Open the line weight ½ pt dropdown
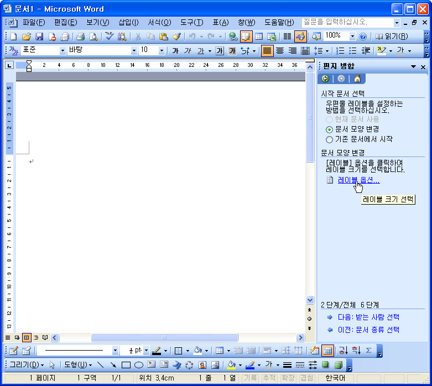432x386 pixels. (146, 351)
